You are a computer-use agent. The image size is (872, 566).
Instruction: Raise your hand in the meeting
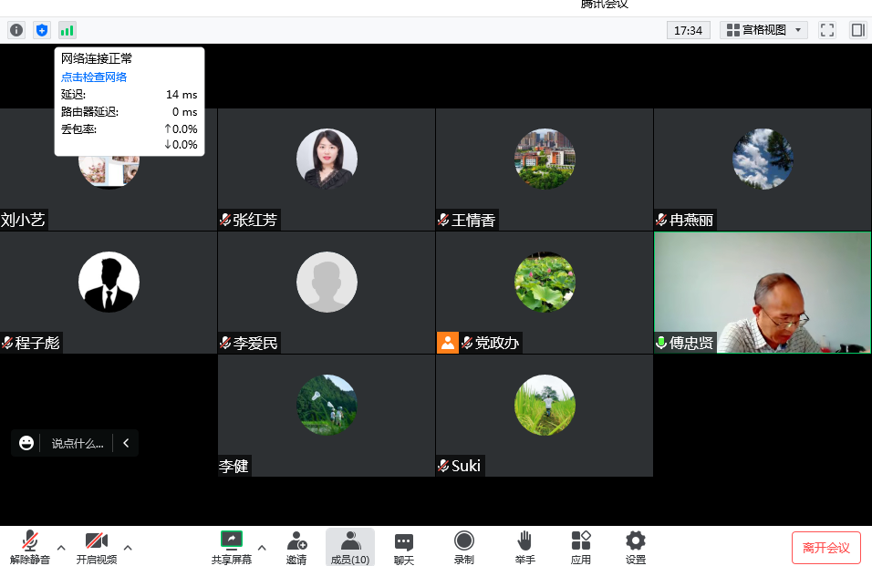point(524,547)
